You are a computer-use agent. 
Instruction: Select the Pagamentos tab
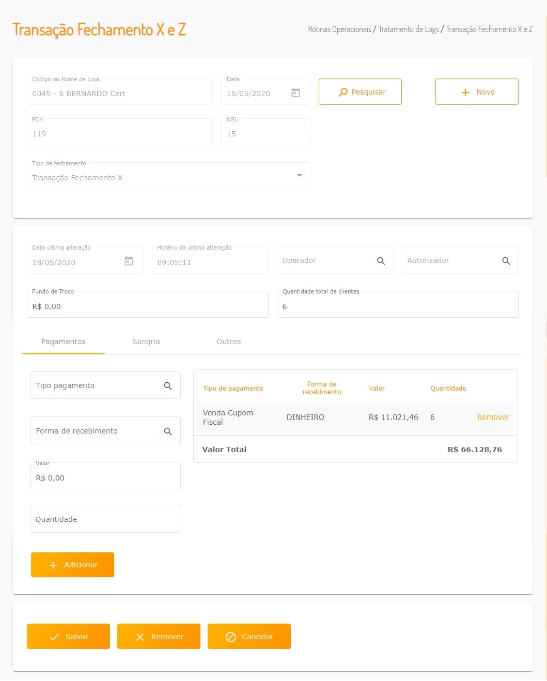[64, 342]
